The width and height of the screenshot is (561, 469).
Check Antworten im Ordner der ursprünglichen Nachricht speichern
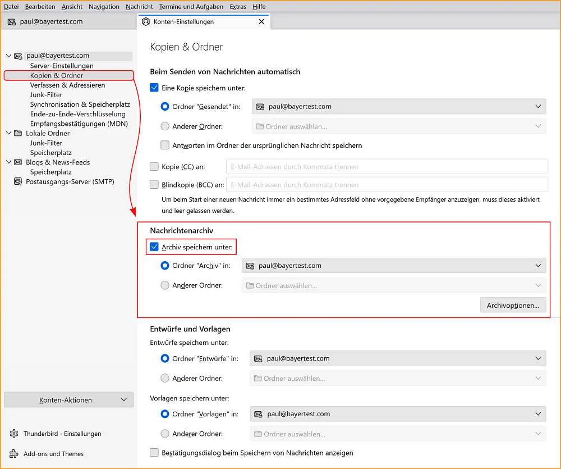tap(165, 145)
